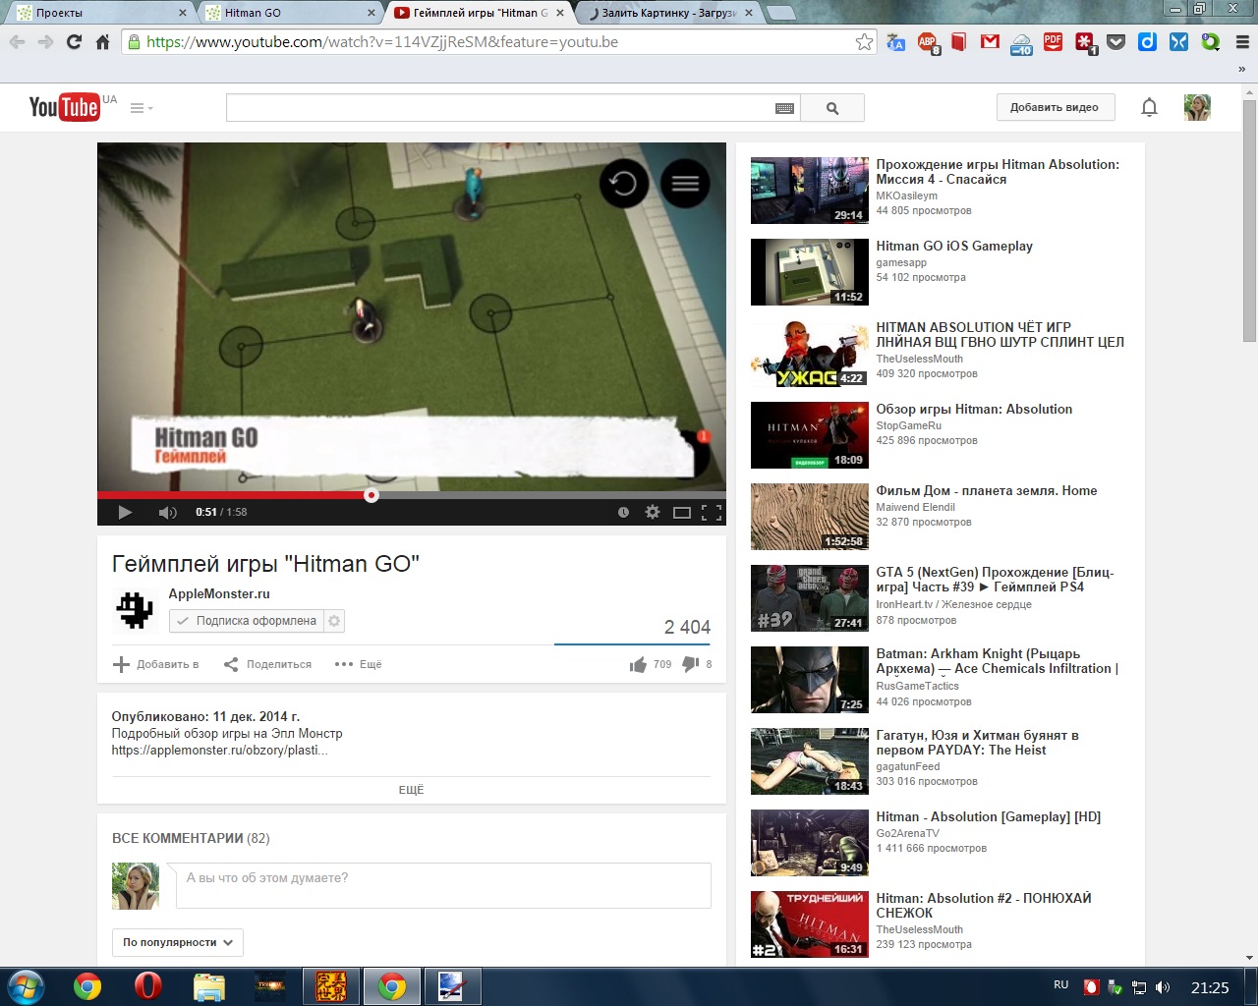Click 'Добавить в' to add to playlist
This screenshot has width=1258, height=1006.
[x=156, y=664]
